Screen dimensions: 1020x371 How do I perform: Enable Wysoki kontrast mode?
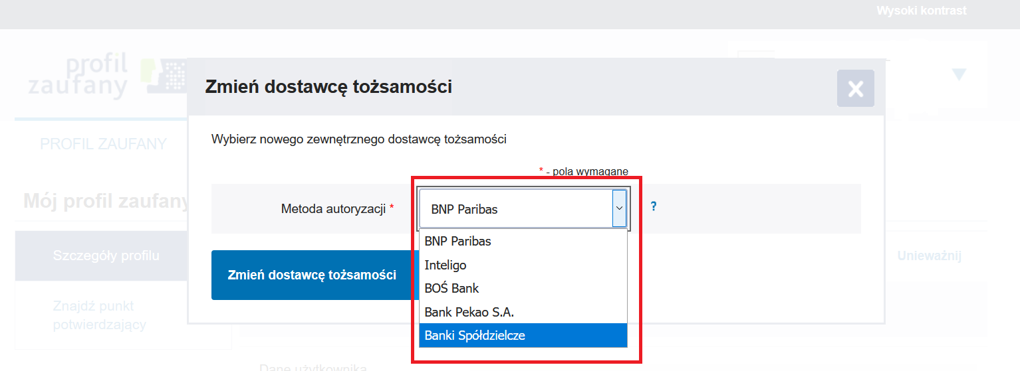pyautogui.click(x=921, y=11)
